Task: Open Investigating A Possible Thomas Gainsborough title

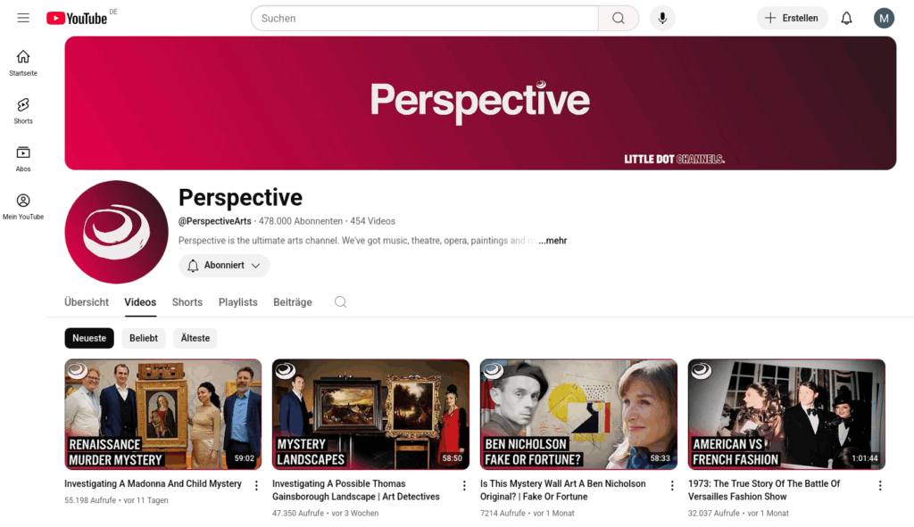Action: pos(355,490)
